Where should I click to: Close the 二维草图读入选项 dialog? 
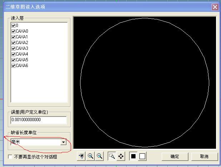tap(215, 7)
